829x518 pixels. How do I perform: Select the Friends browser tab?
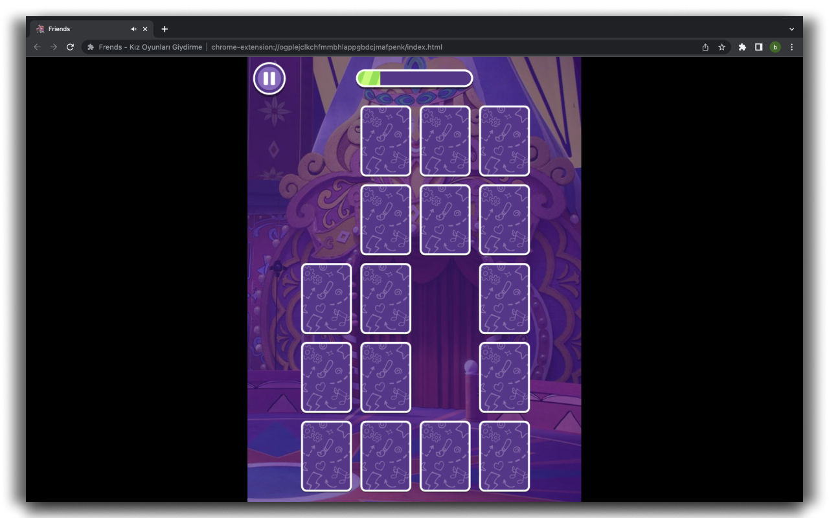click(91, 29)
